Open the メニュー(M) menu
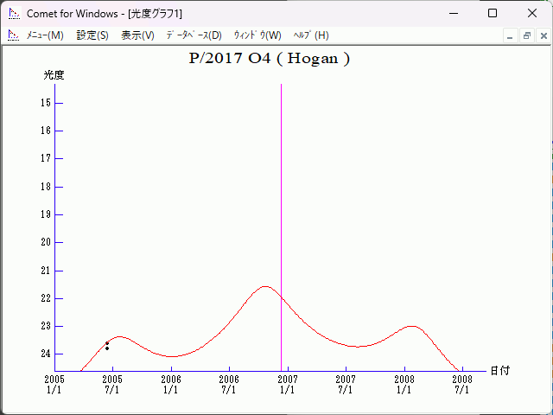 click(44, 35)
